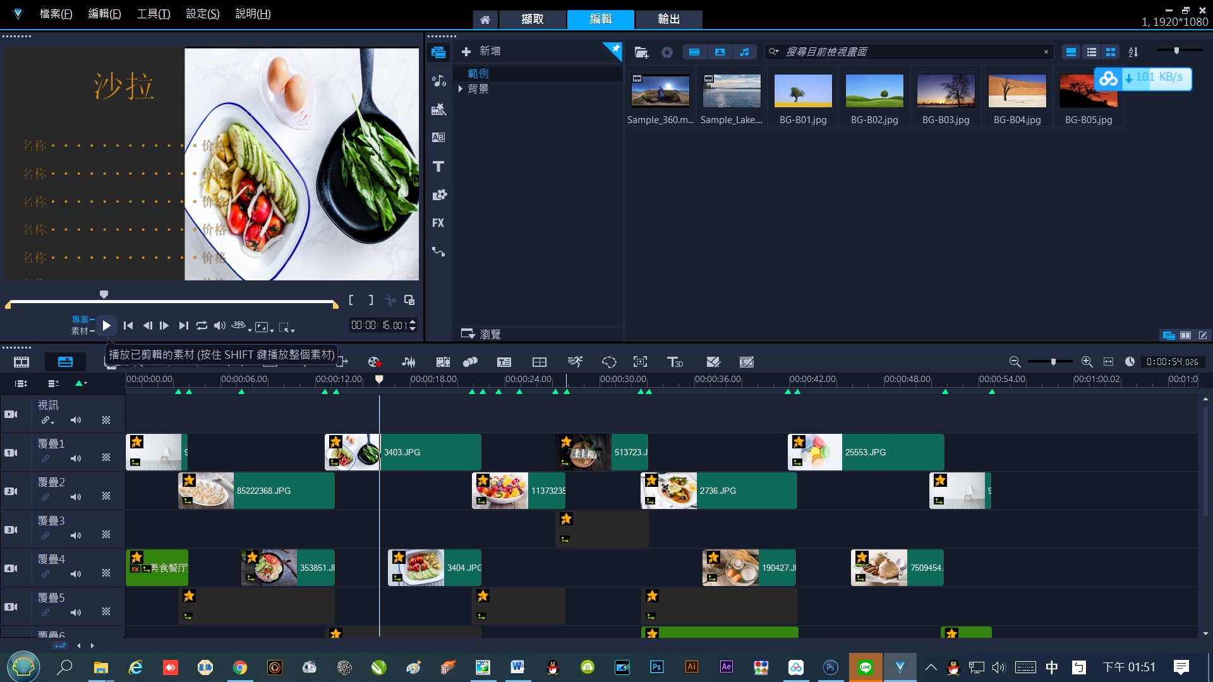Select the BG-B03.jpg thumbnail
This screenshot has width=1213, height=682.
pyautogui.click(x=946, y=92)
